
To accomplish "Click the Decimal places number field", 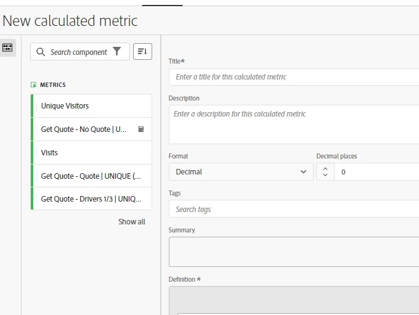I will coord(377,172).
